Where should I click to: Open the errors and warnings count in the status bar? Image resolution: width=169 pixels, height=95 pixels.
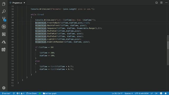[x=21, y=93]
